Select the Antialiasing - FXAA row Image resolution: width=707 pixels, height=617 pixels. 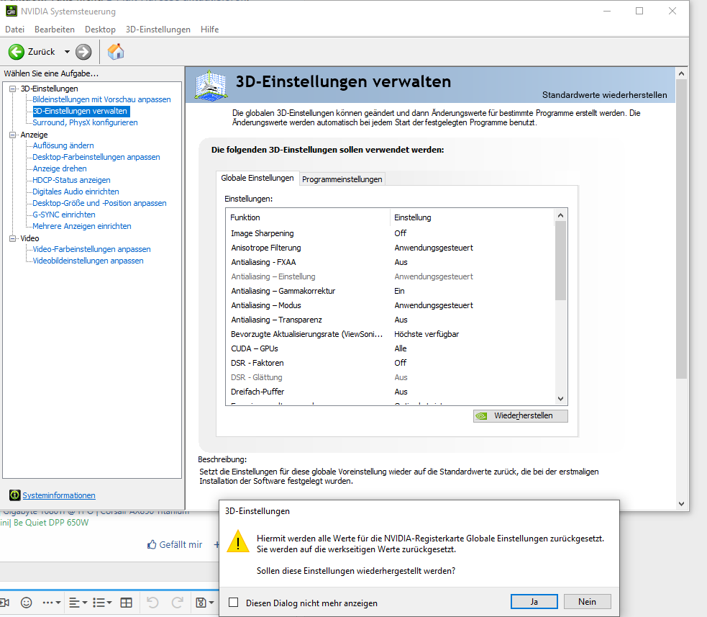pos(391,262)
